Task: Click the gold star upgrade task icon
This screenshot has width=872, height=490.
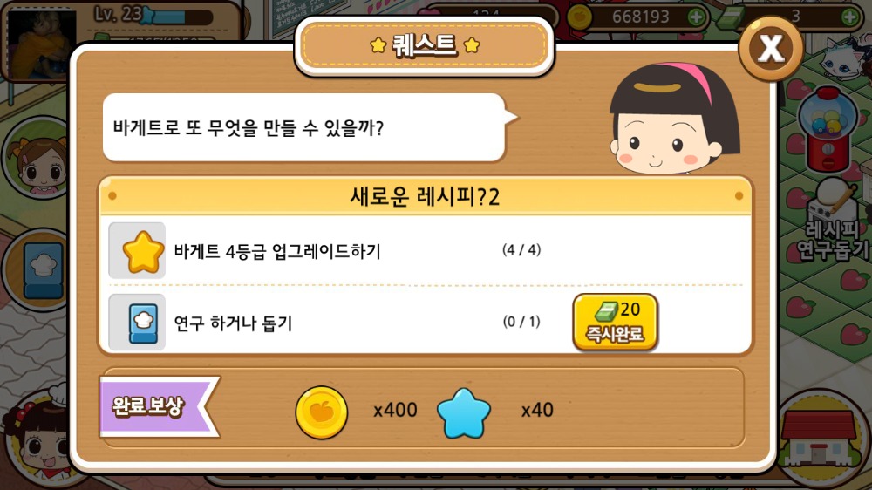Action: point(138,250)
